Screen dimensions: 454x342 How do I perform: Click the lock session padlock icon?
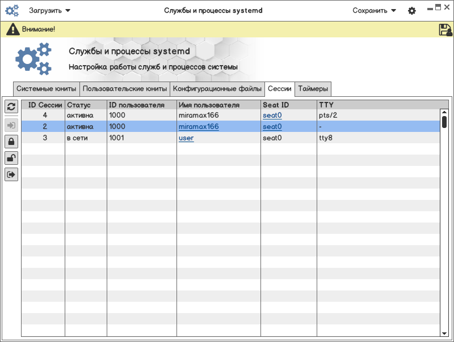pyautogui.click(x=11, y=142)
